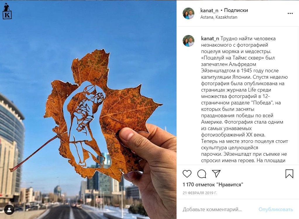
Task: Click the tagged people icon on photo
Action: 9,210
